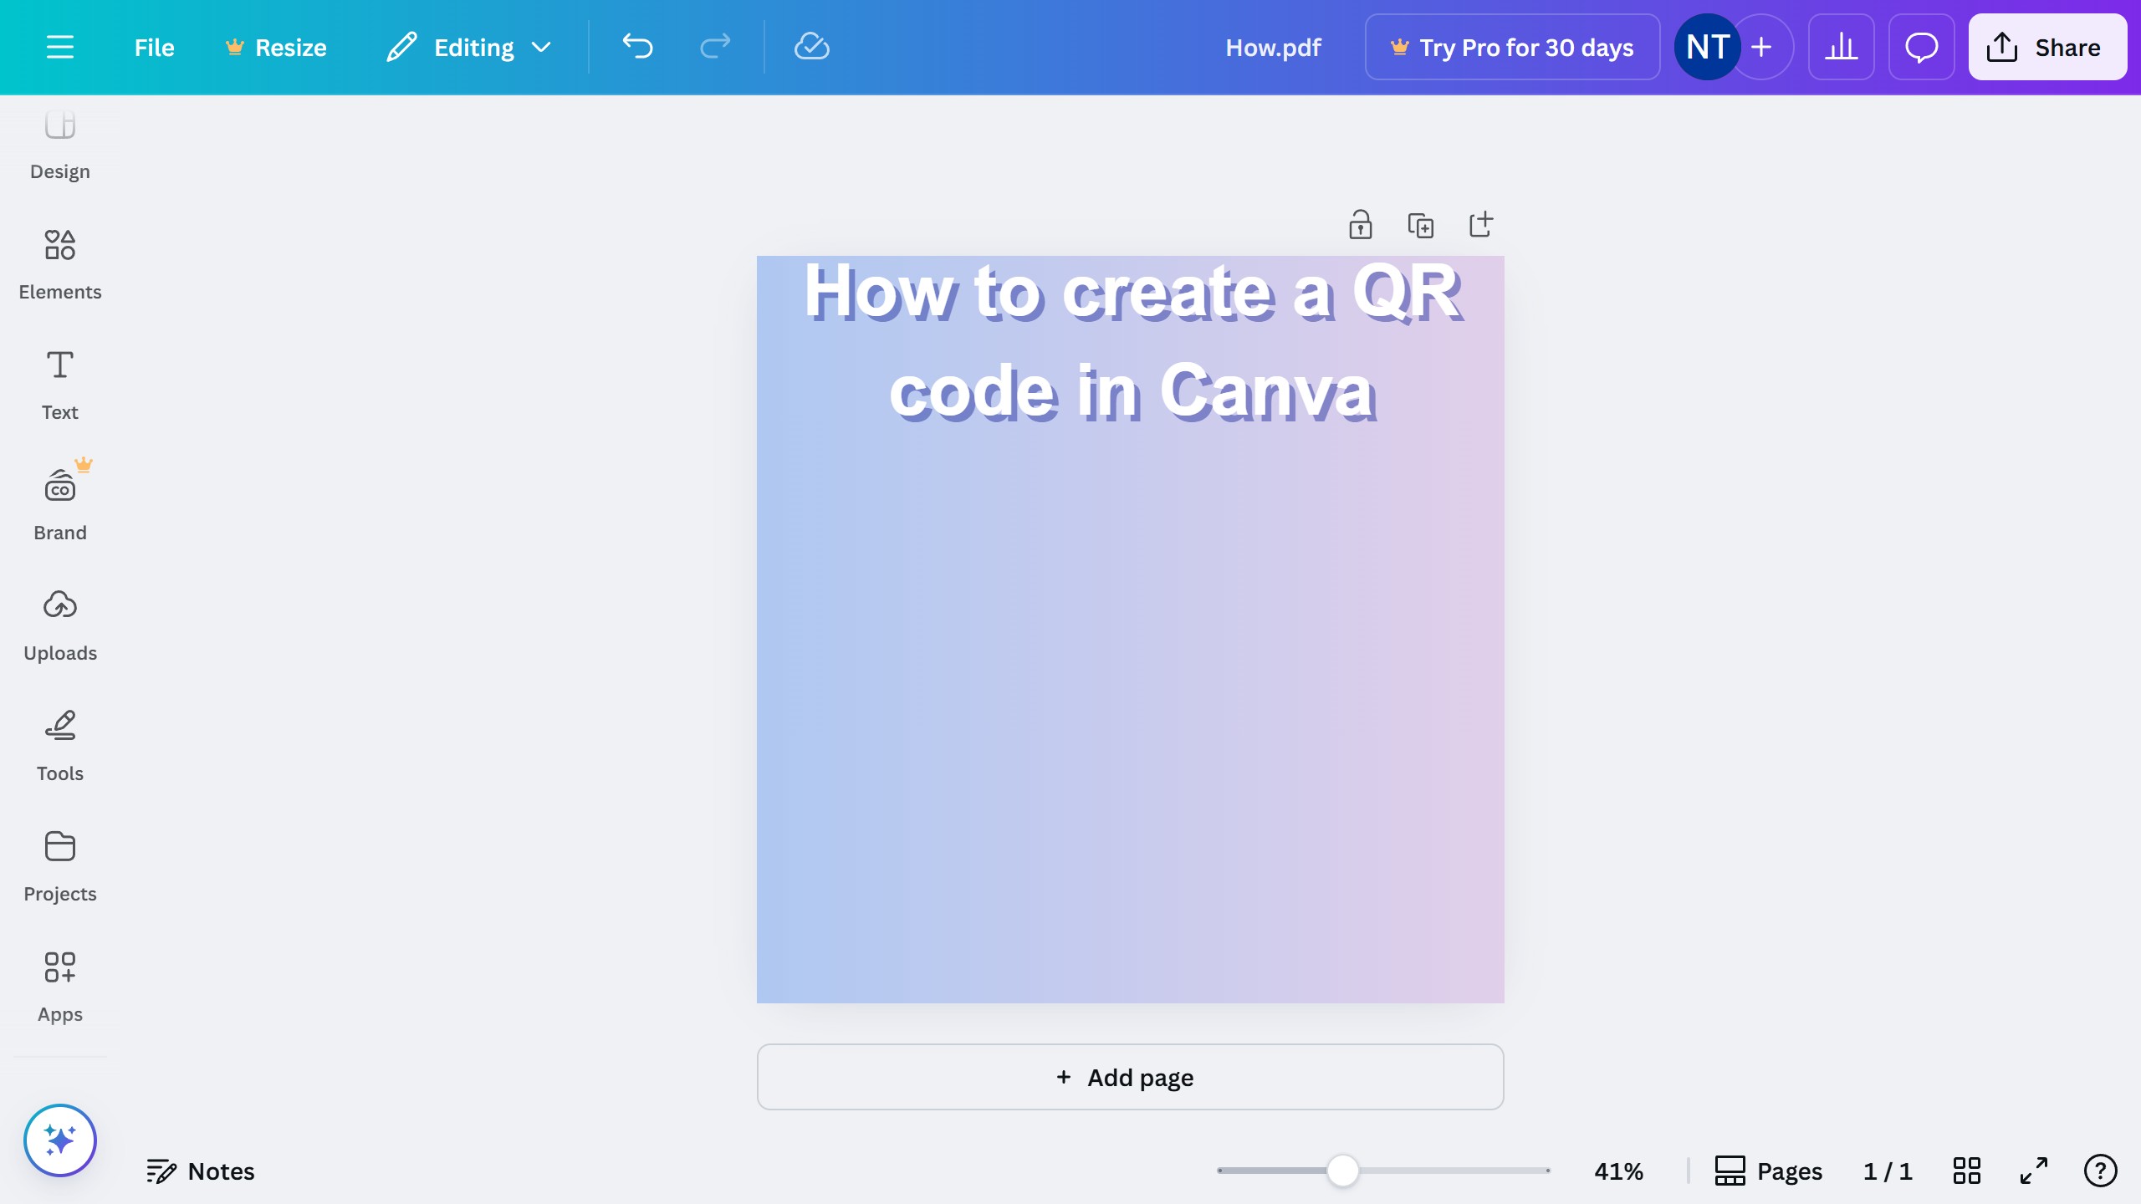The height and width of the screenshot is (1204, 2141).
Task: Open the Uploads panel
Action: coord(59,625)
